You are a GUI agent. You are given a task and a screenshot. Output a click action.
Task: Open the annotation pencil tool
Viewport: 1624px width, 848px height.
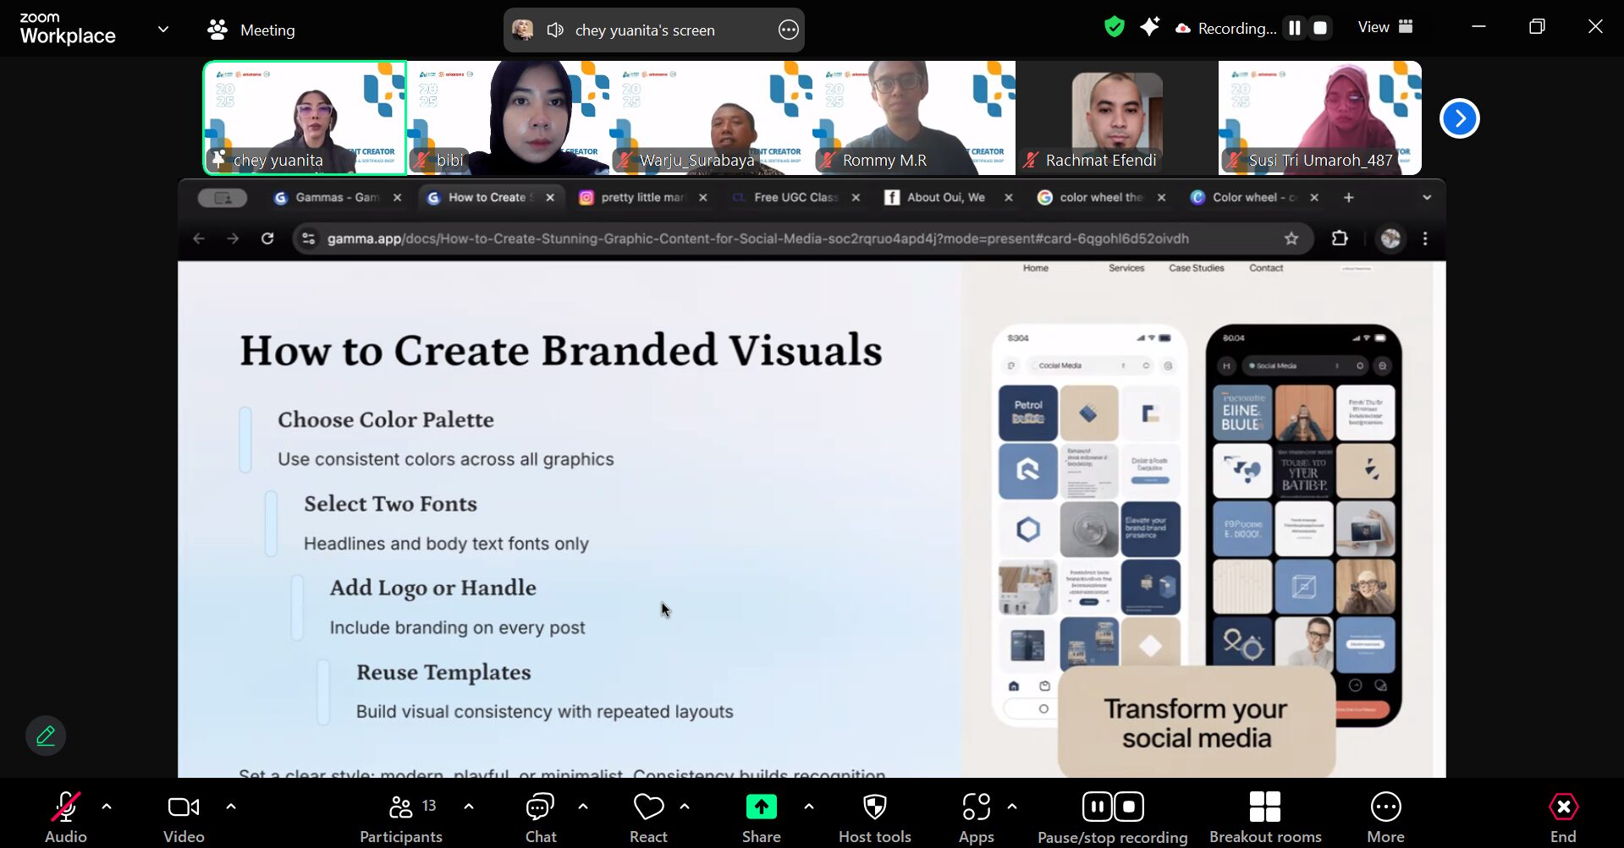click(46, 736)
